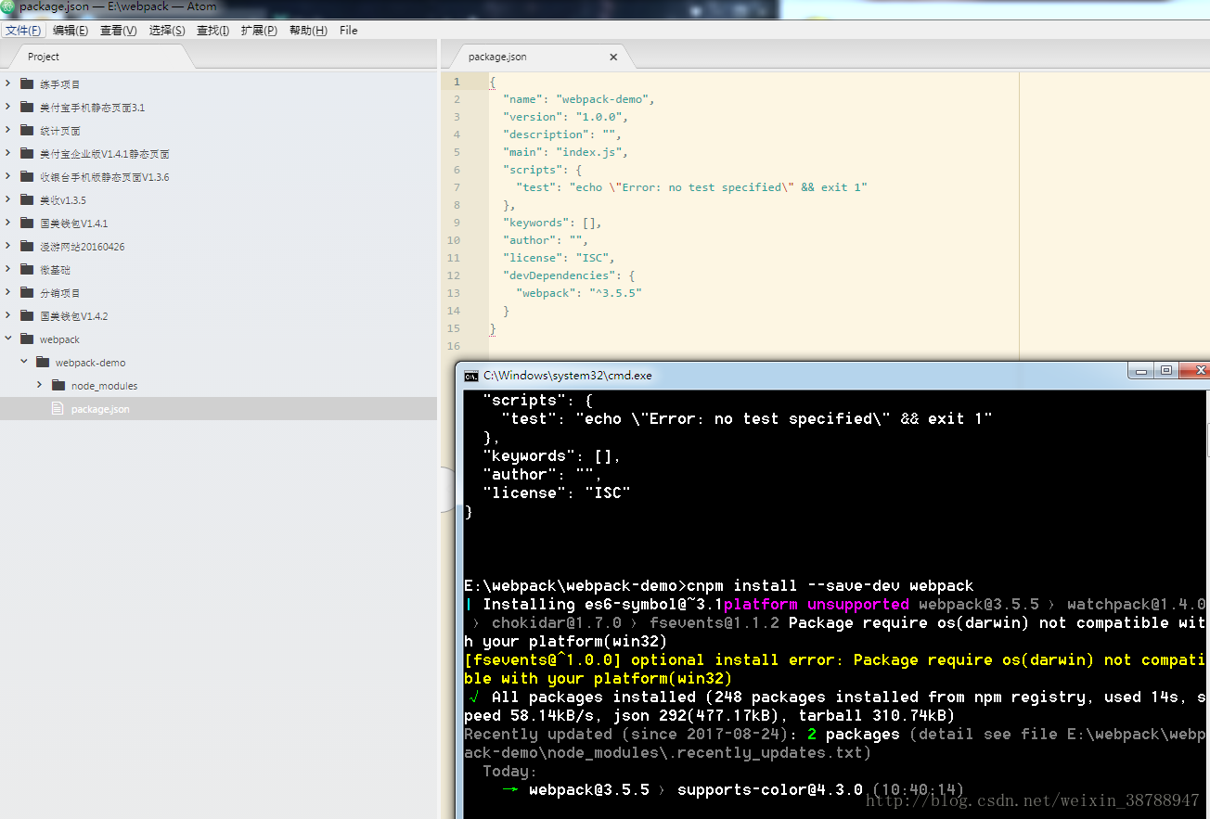Collapse the webpack-demo folder
Screen dimensions: 1210x819
[24, 362]
